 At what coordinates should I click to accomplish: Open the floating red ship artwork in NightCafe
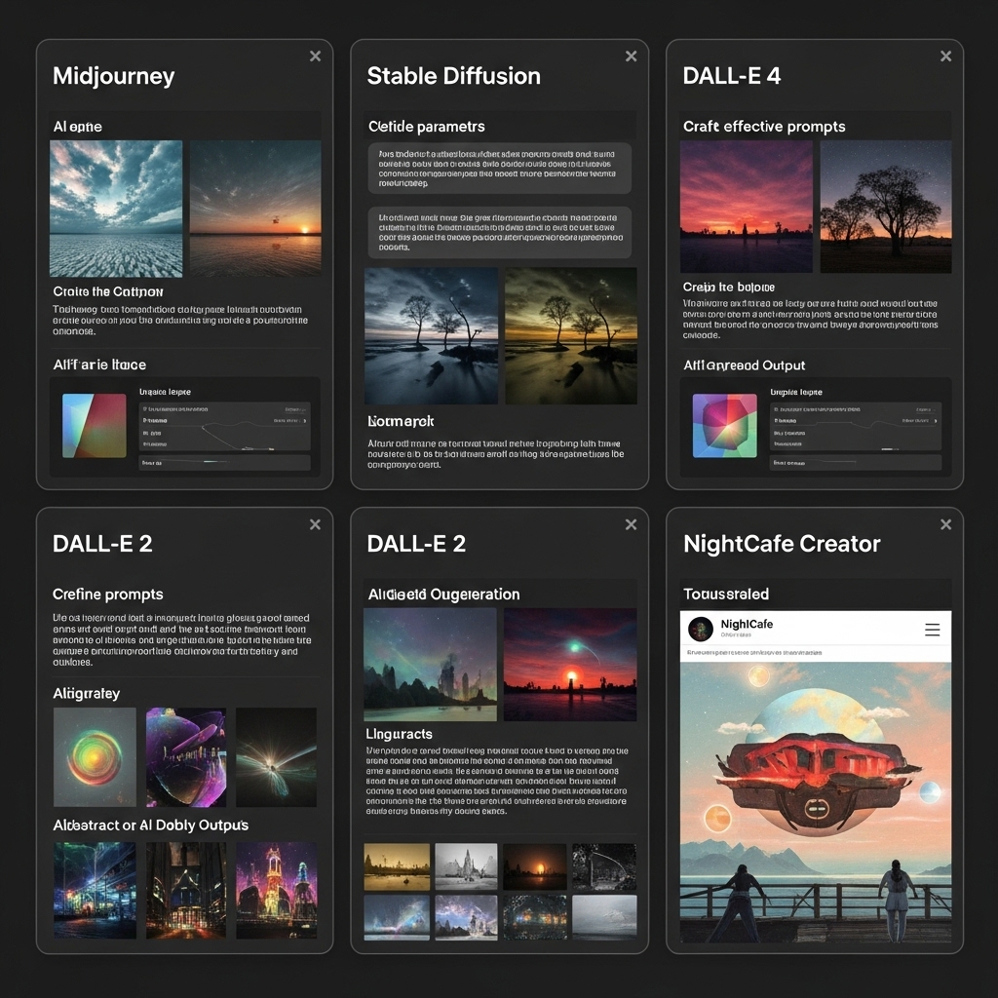[816, 802]
